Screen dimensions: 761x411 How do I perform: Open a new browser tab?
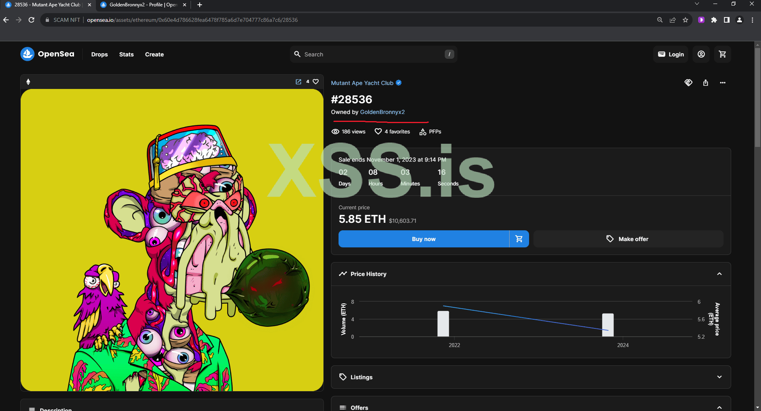coord(200,5)
